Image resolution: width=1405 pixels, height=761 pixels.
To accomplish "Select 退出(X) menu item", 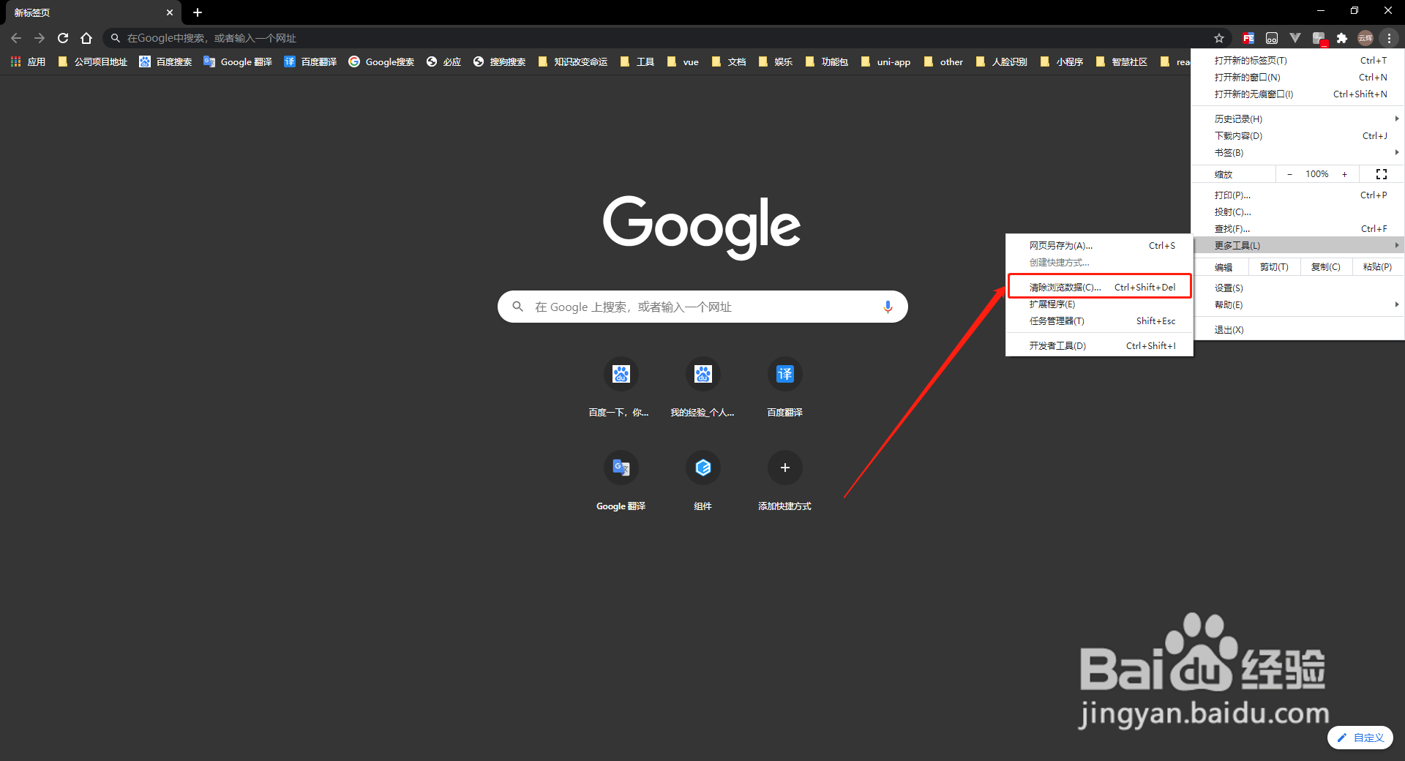I will point(1298,329).
